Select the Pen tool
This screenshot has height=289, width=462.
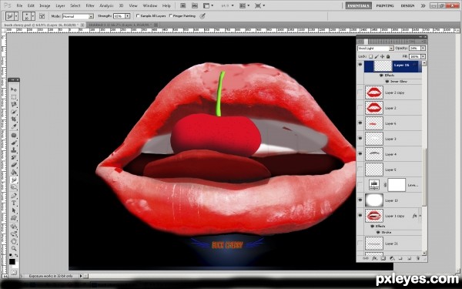click(x=14, y=196)
